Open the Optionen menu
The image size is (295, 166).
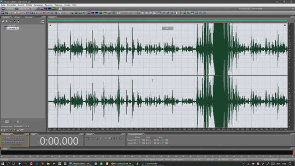(59, 5)
